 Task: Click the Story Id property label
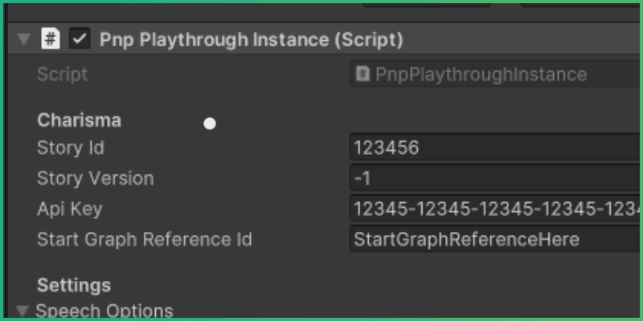pyautogui.click(x=71, y=148)
